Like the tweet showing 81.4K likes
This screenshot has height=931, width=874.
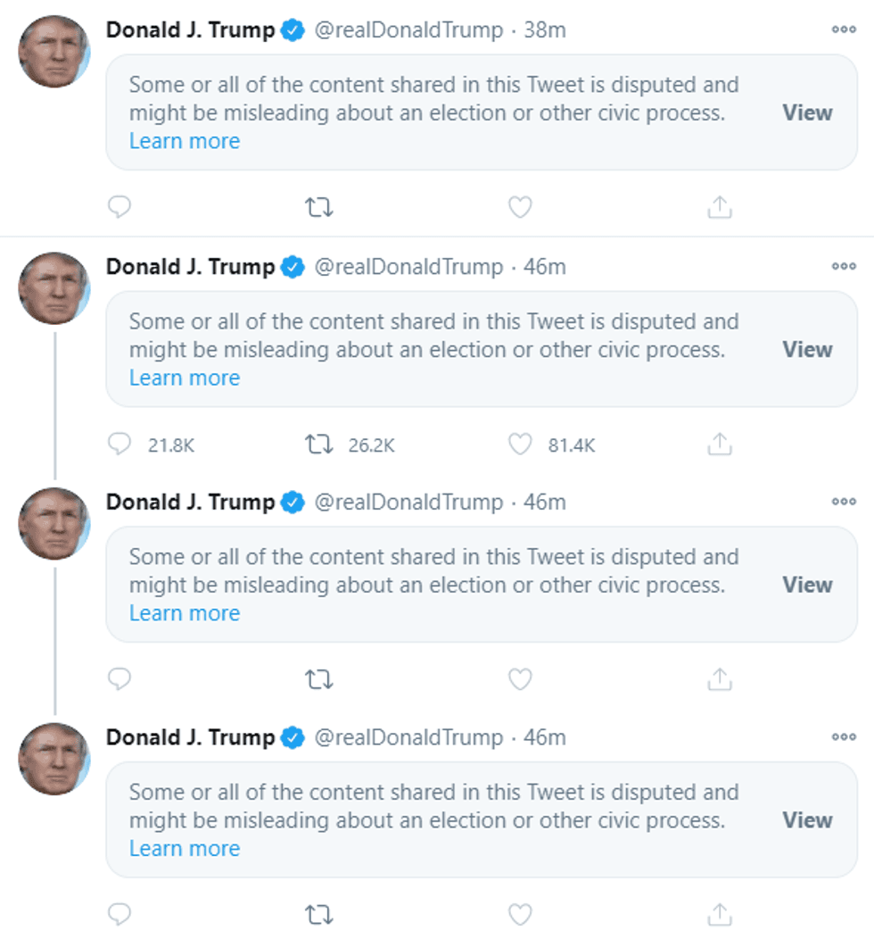pos(520,444)
